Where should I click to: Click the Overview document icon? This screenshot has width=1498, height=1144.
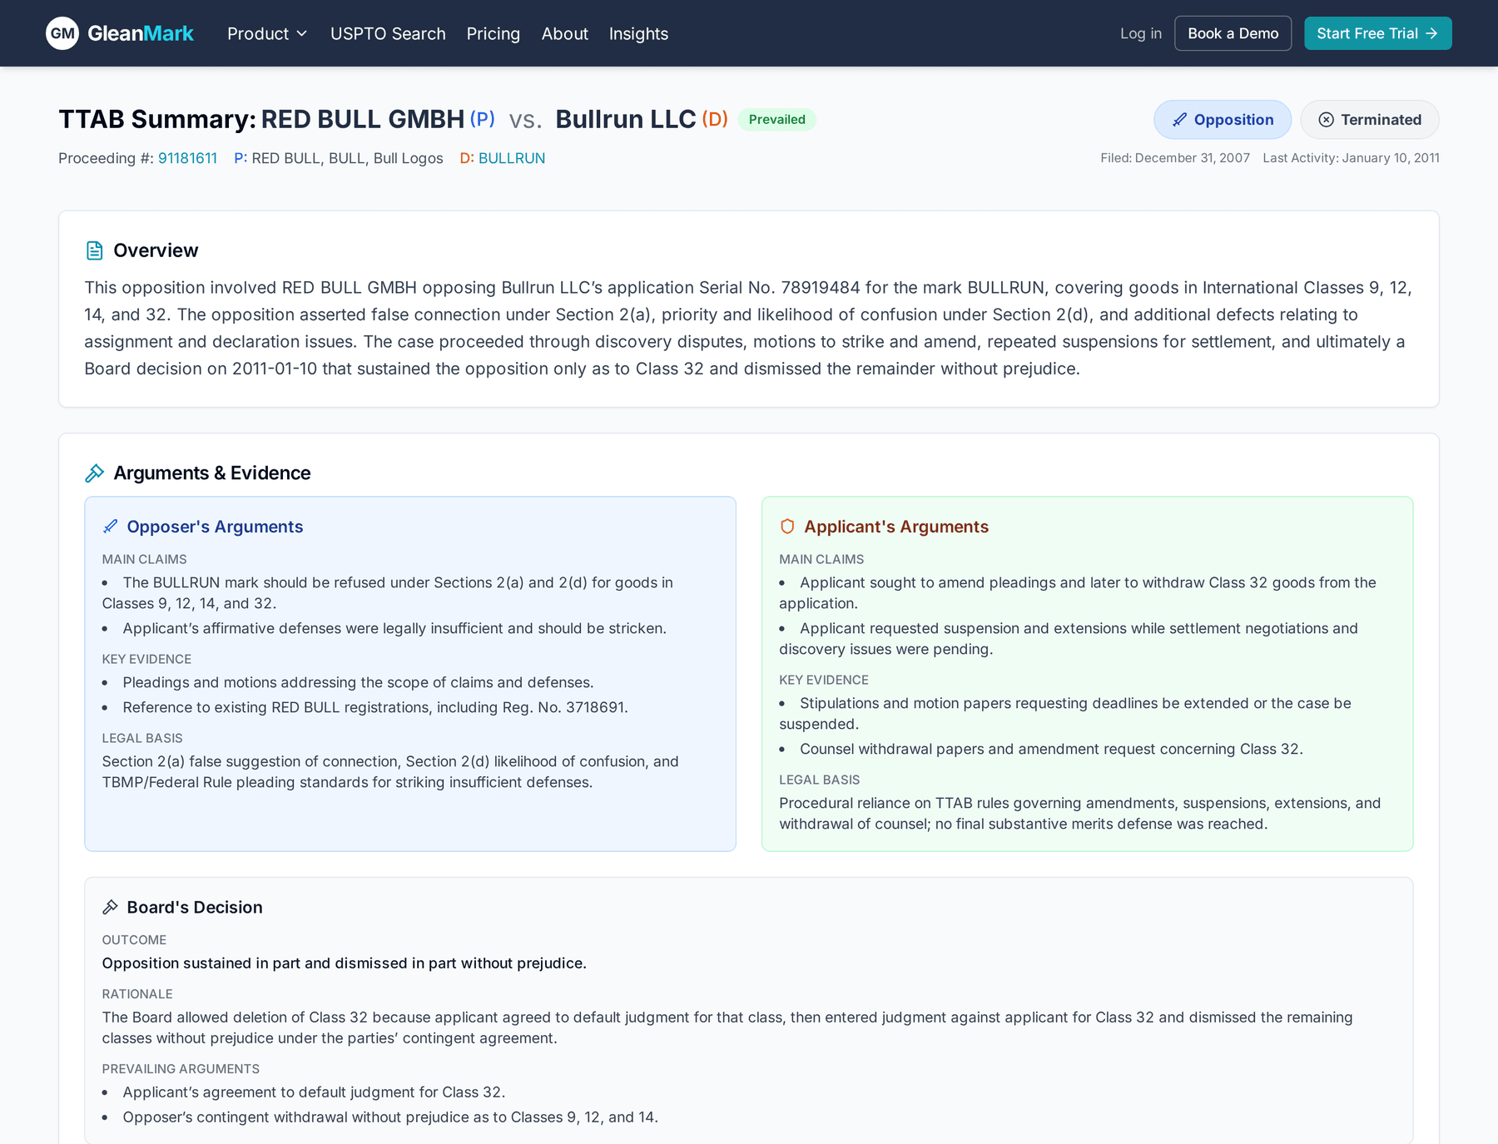[x=95, y=250]
